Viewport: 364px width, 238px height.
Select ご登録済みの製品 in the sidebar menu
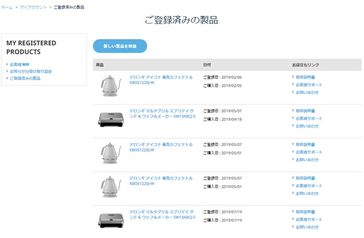pyautogui.click(x=25, y=79)
